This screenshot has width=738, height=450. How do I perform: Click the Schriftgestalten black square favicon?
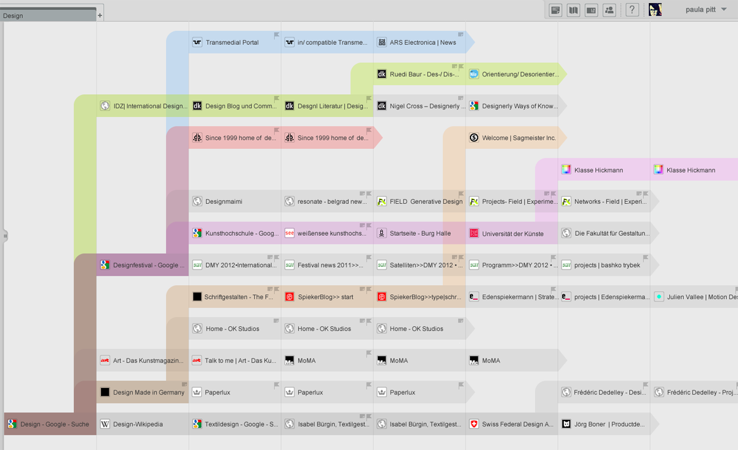(x=197, y=297)
